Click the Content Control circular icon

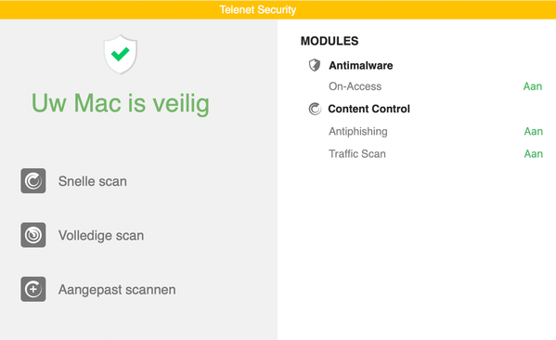point(315,109)
